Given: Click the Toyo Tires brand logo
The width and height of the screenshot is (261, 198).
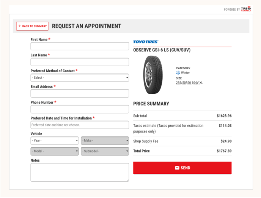Looking at the screenshot, I should (x=146, y=42).
